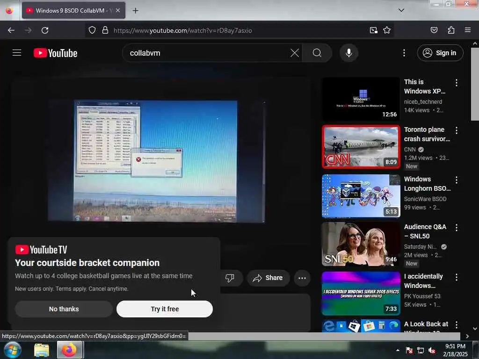This screenshot has width=479, height=359.
Task: Clear the search query with X
Action: click(295, 53)
